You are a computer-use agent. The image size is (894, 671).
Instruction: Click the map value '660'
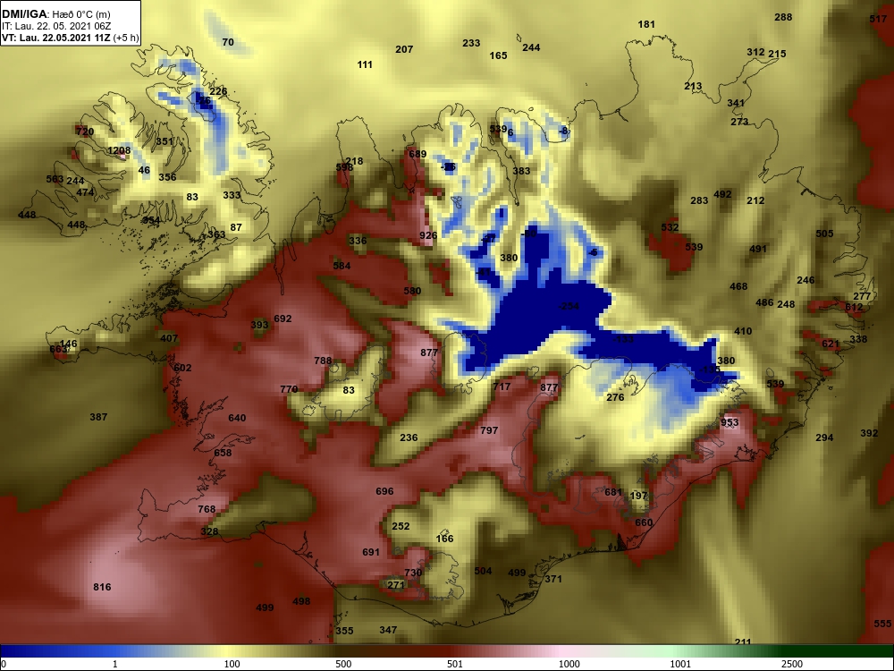(644, 522)
